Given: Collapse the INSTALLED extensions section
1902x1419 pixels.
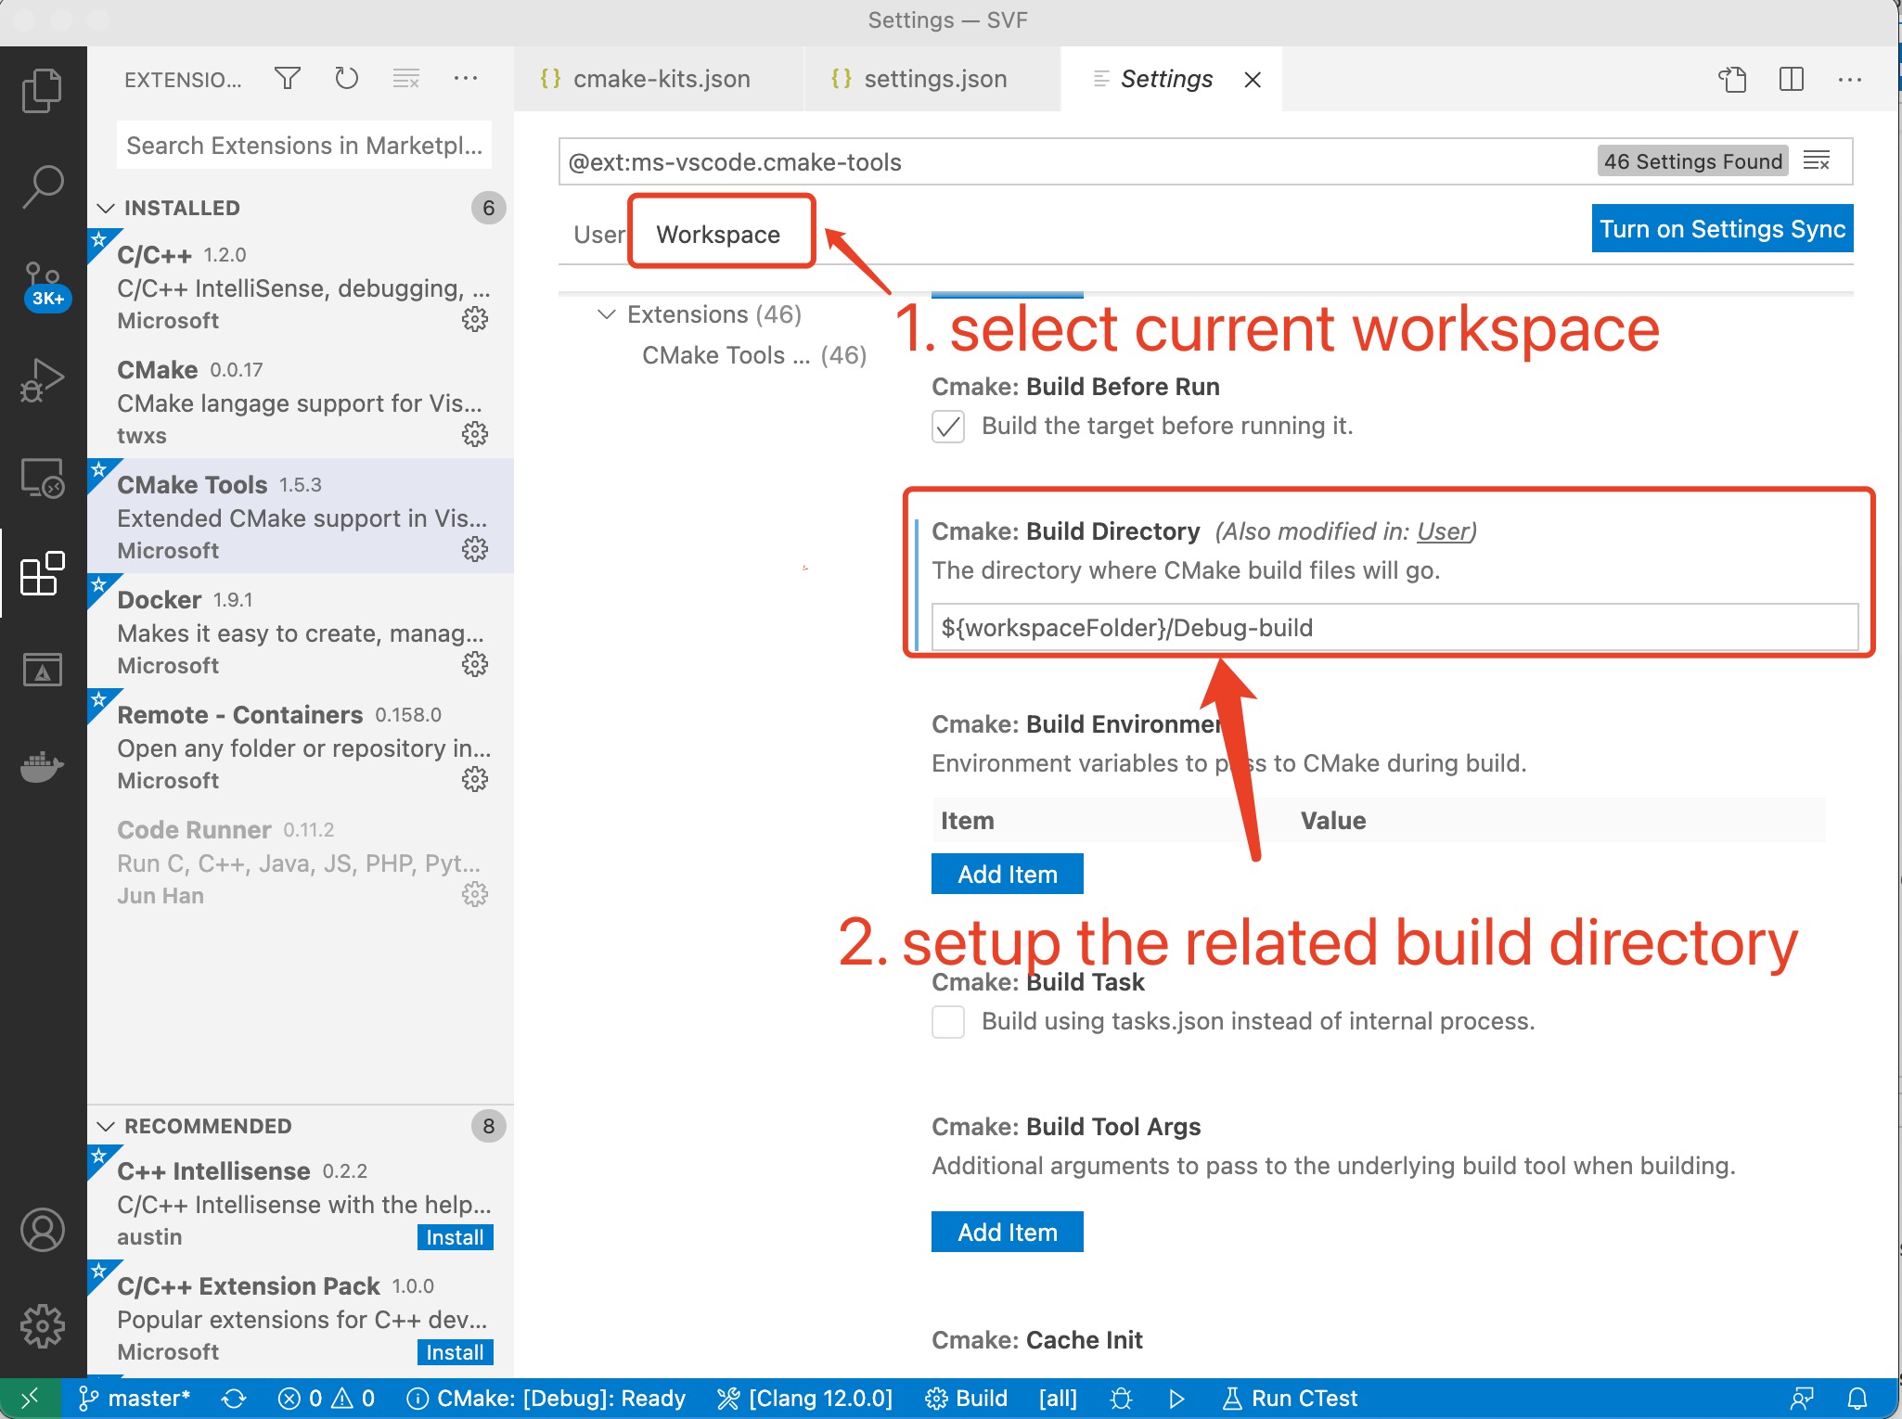Looking at the screenshot, I should click(x=107, y=208).
